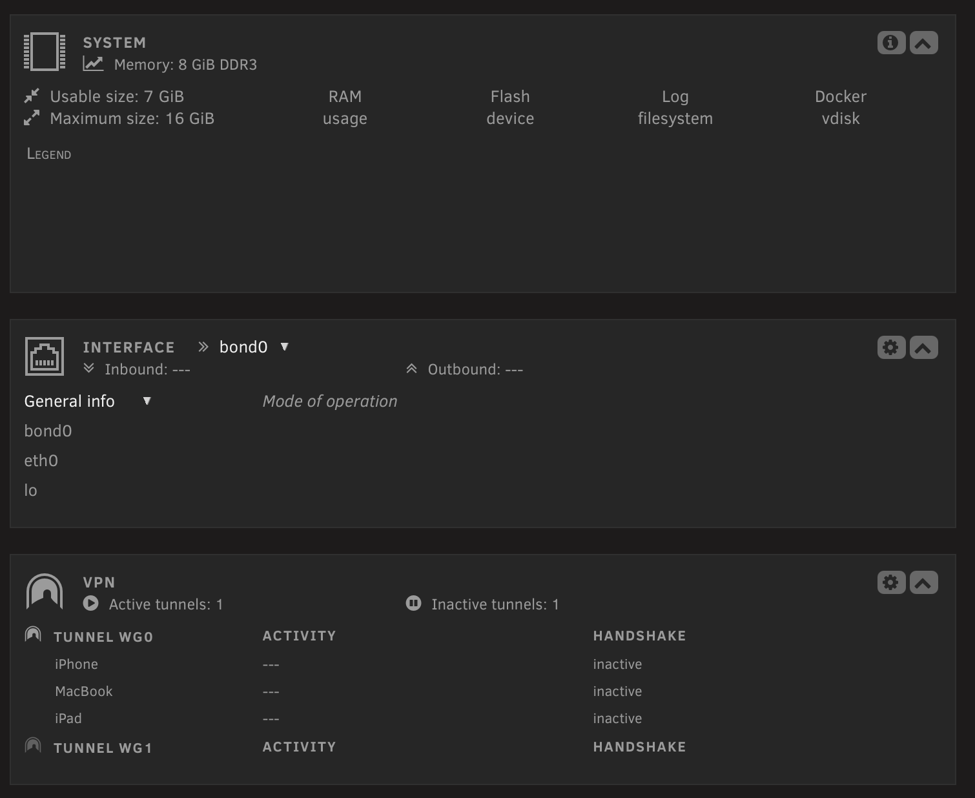Click the Tunnel WG0 tunnel icon
Image resolution: width=975 pixels, height=798 pixels.
[x=33, y=635]
